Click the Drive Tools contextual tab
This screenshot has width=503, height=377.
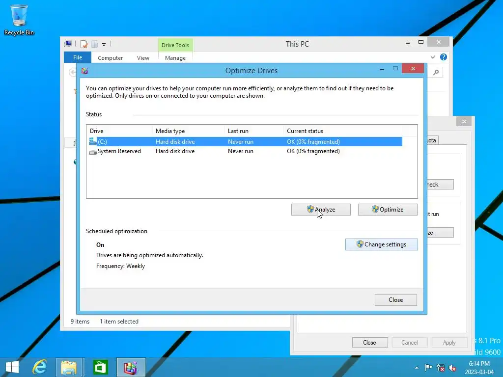tap(175, 45)
